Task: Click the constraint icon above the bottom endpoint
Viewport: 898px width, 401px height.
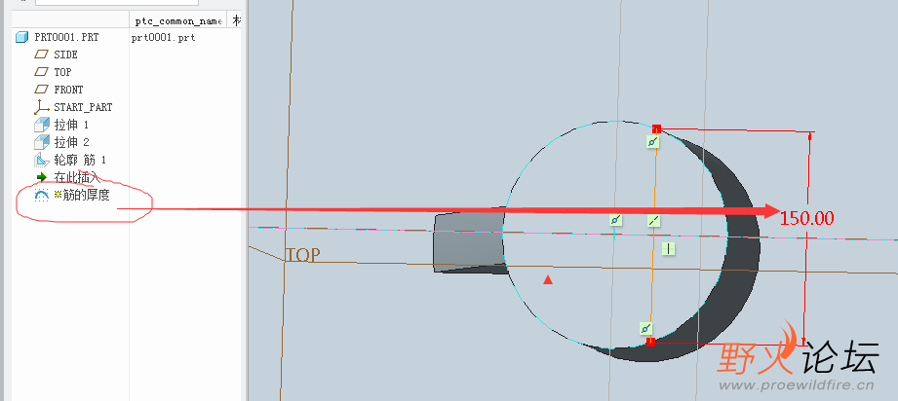Action: click(645, 329)
